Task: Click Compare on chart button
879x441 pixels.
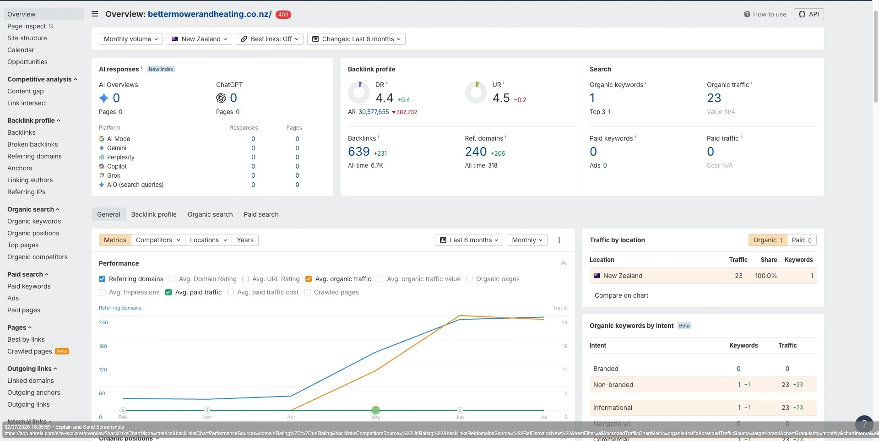Action: point(621,295)
